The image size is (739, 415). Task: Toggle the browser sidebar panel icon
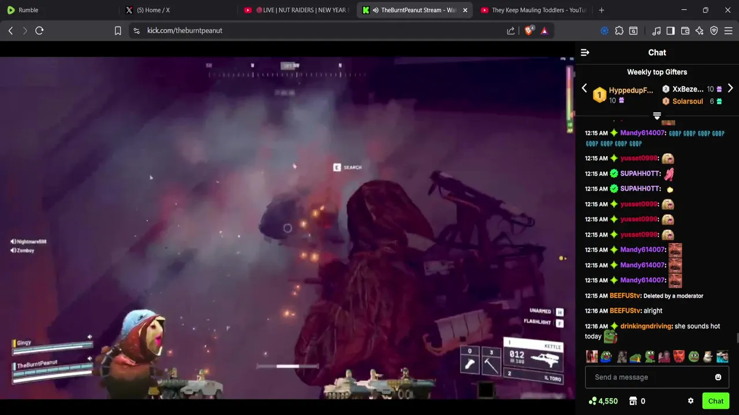coord(670,31)
